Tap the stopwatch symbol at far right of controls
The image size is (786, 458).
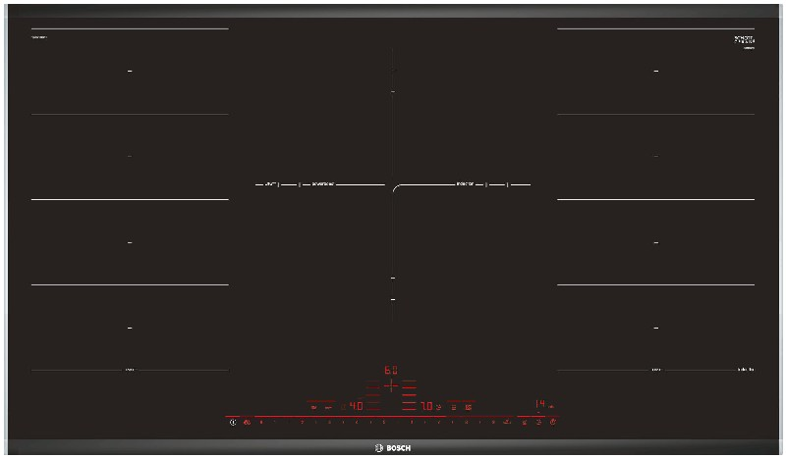(553, 422)
